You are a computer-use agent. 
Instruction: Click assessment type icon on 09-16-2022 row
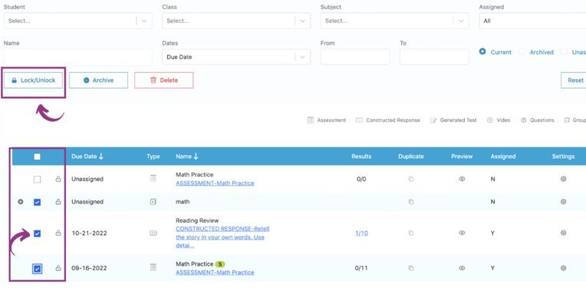[x=153, y=267]
